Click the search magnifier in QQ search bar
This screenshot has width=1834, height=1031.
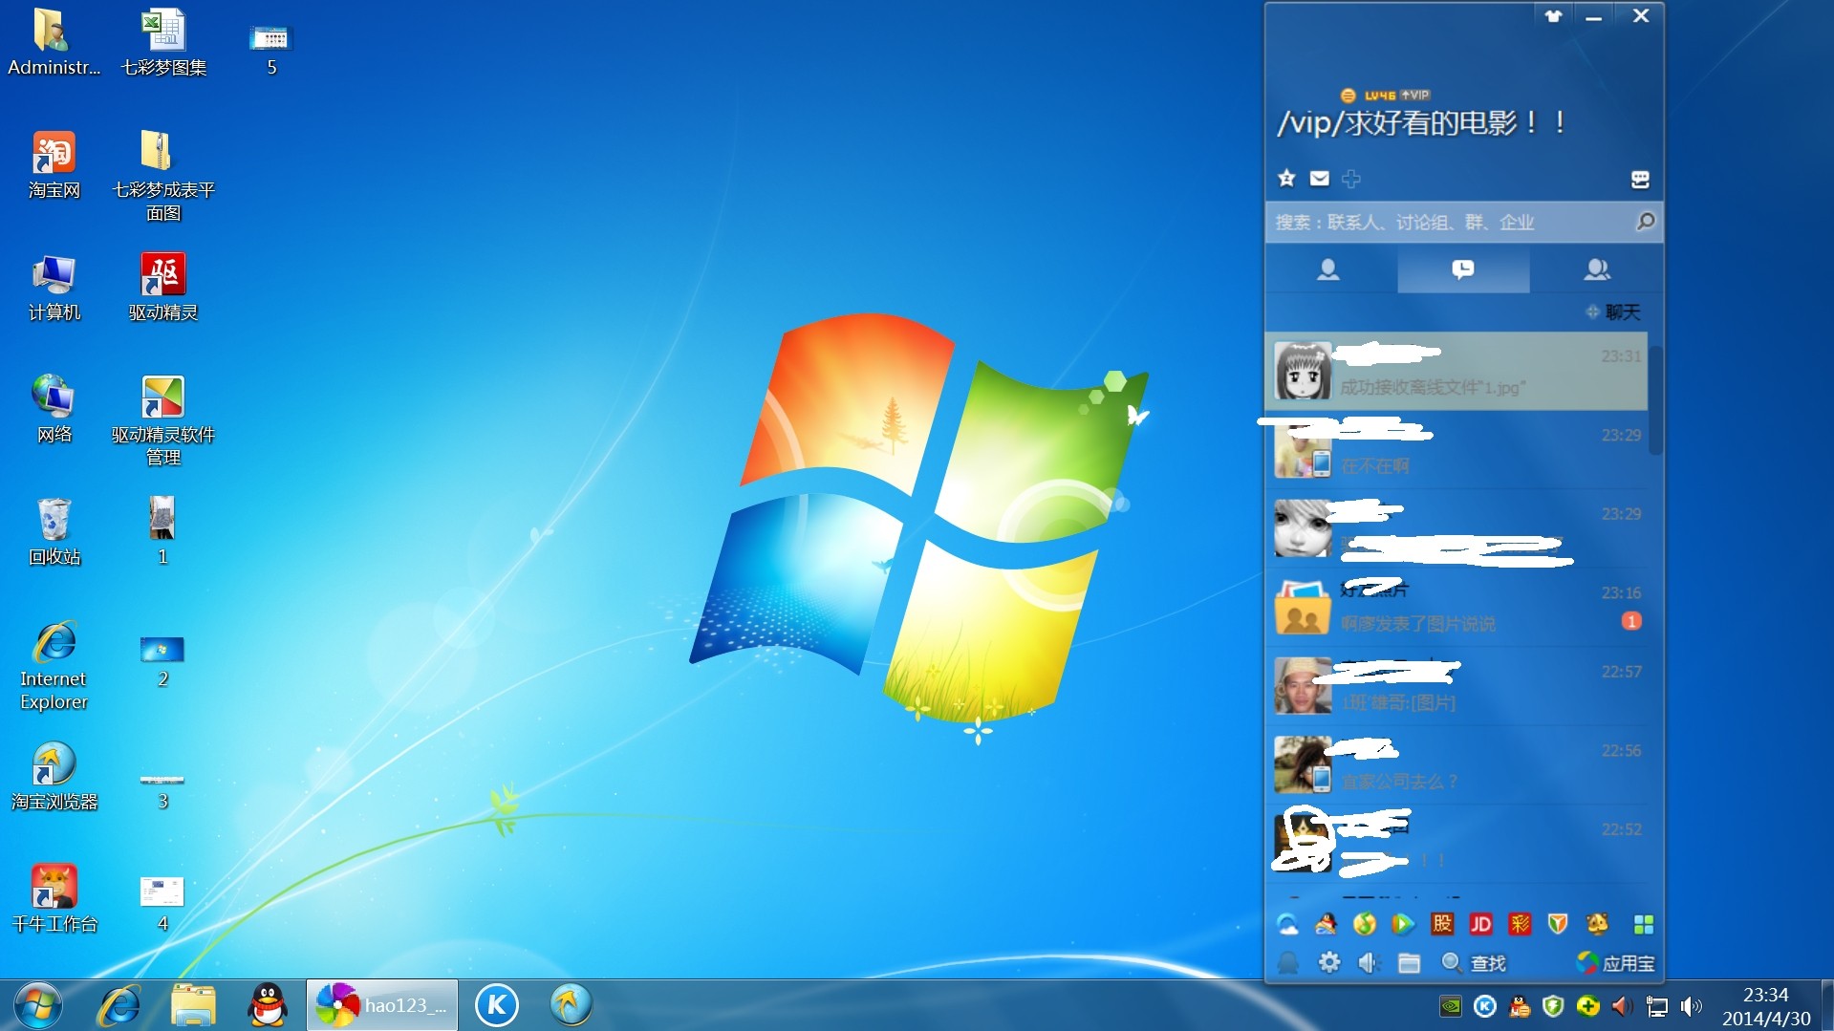point(1645,222)
